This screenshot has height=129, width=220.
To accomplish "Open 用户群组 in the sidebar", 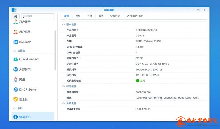I will (x=25, y=32).
